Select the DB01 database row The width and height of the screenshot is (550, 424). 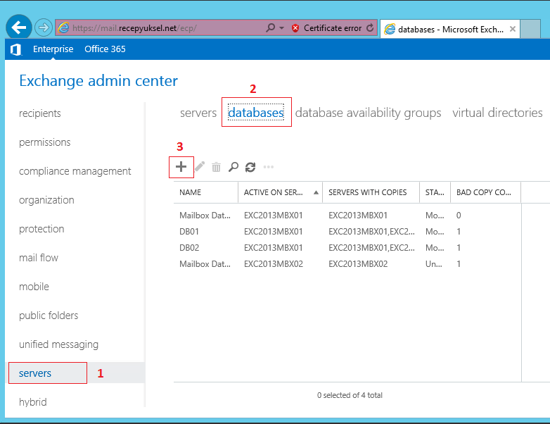[347, 232]
